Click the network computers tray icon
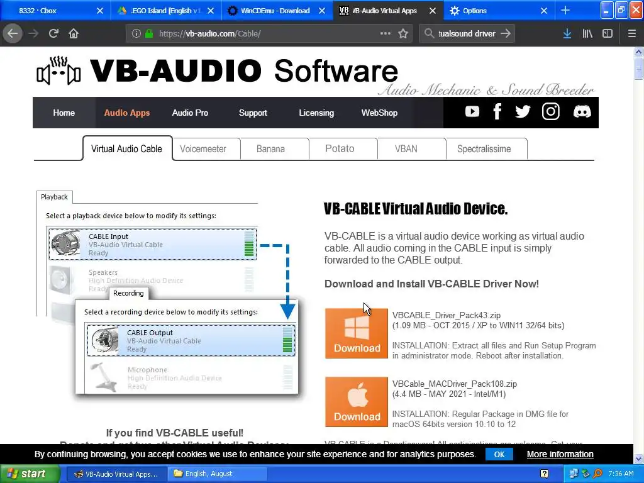The height and width of the screenshot is (483, 644). click(574, 474)
